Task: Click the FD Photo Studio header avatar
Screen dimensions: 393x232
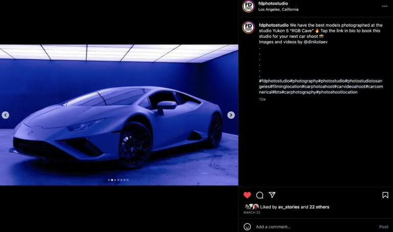Action: 248,6
